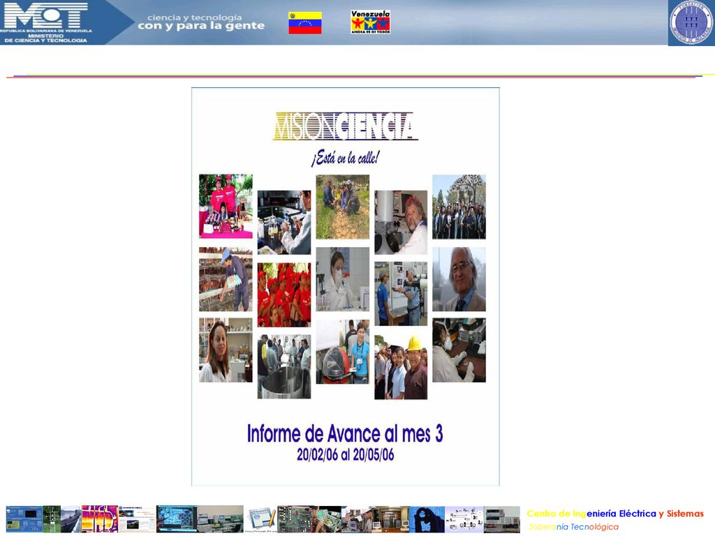This screenshot has height=536, width=715.
Task: Click the wooden desk with monitors thumbnail
Action: [390, 519]
